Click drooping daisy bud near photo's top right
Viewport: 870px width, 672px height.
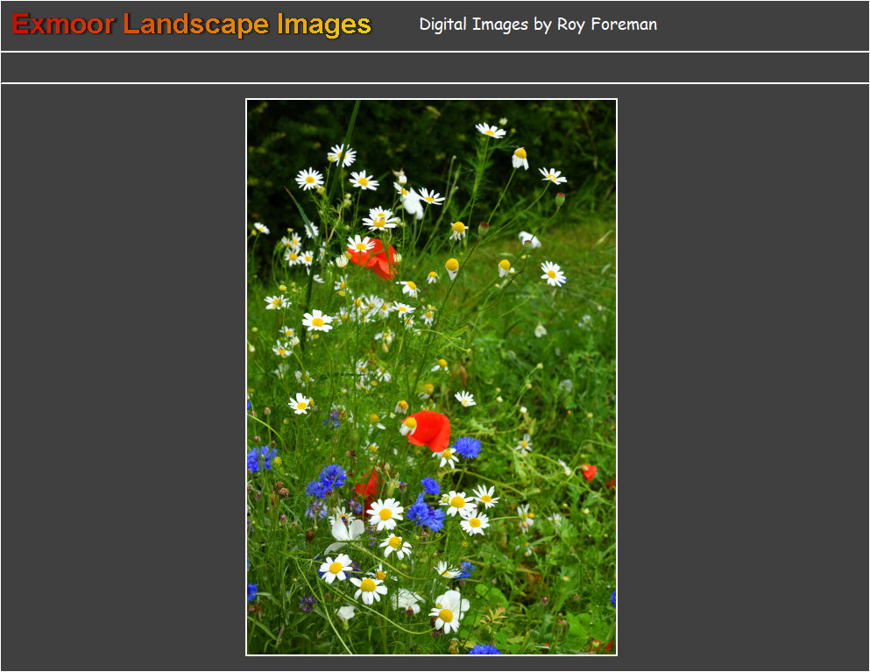click(x=520, y=158)
